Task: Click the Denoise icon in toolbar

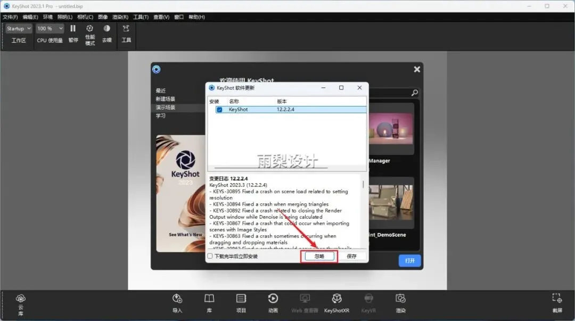Action: [x=106, y=29]
